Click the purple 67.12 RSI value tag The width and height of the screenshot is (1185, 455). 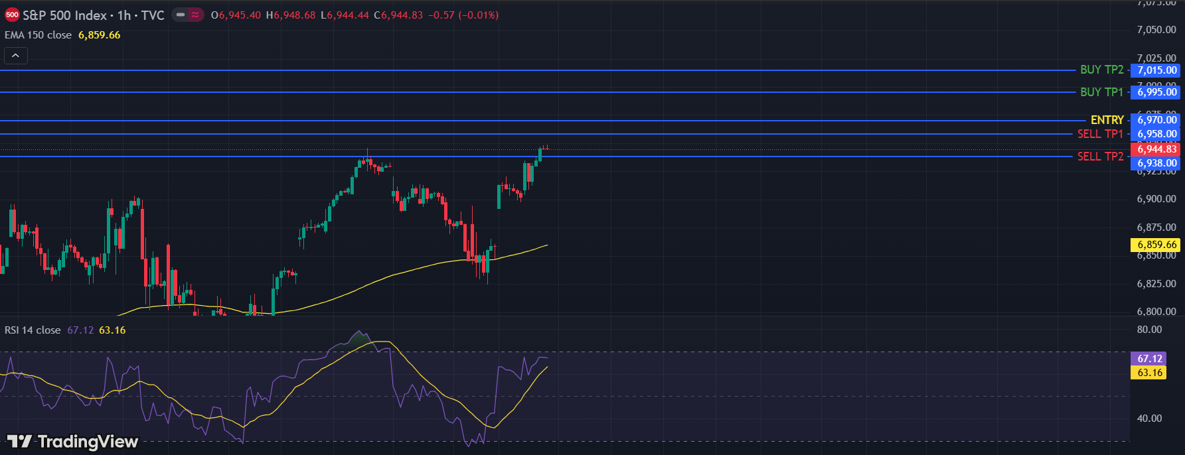[x=1149, y=359]
